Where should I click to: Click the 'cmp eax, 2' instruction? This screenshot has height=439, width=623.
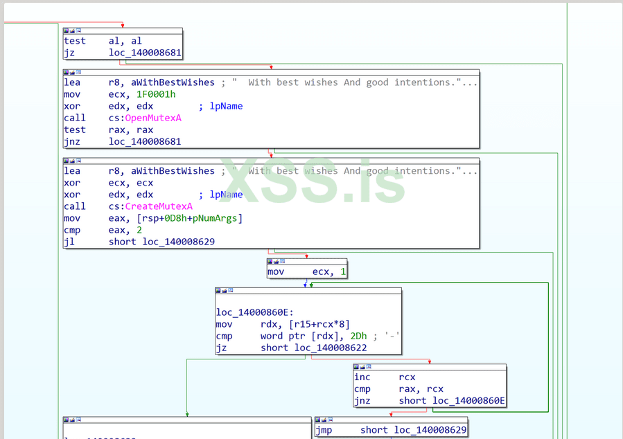click(103, 230)
